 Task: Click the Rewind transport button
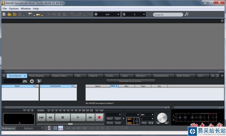50,117
